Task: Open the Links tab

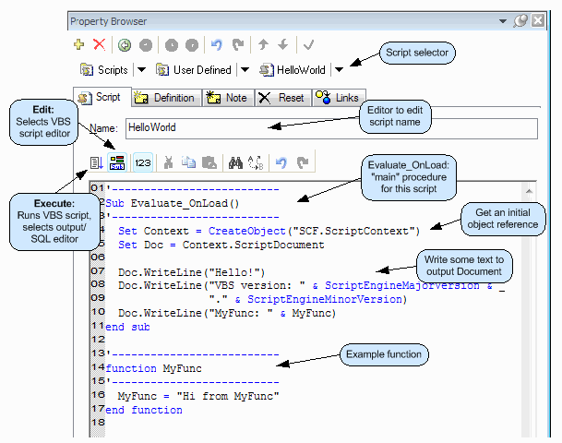Action: coord(339,98)
